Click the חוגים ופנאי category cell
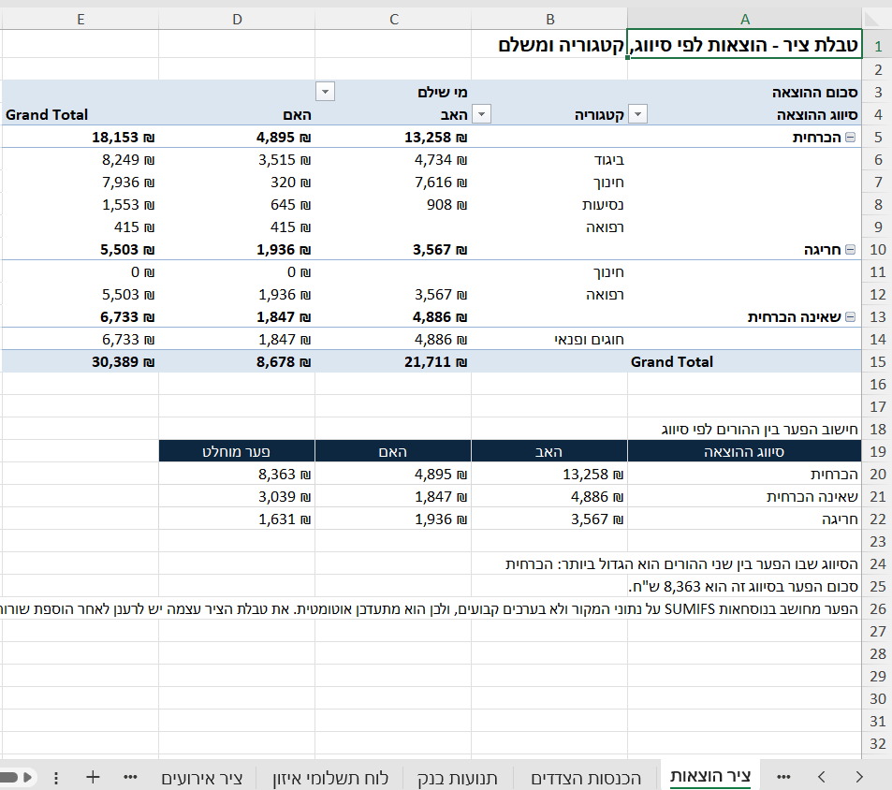Image resolution: width=892 pixels, height=790 pixels. [x=550, y=340]
